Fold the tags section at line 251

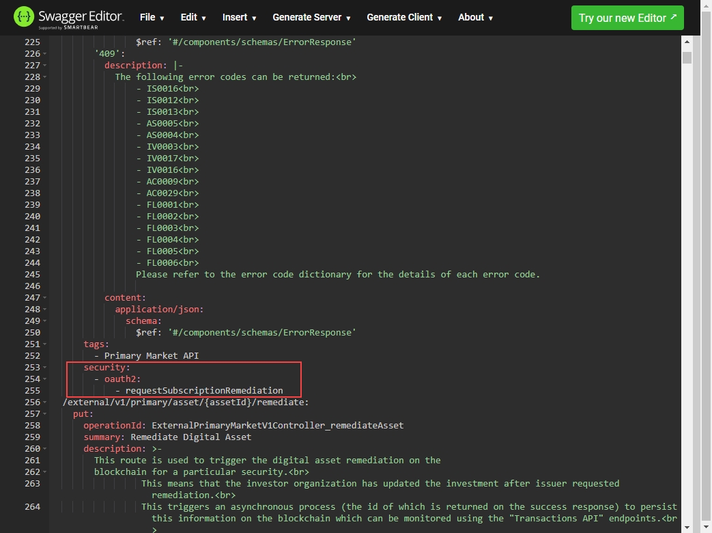tap(45, 344)
